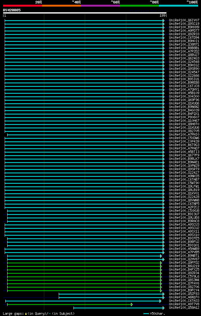Image resolution: width=201 pixels, height=316 pixels.
Task: Click the green alignment bar for Q8S3N4
Action: pyautogui.click(x=84, y=280)
